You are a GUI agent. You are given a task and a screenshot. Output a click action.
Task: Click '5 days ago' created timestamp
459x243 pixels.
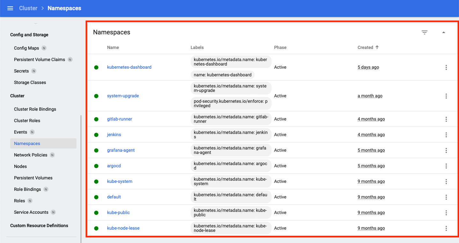pos(368,67)
